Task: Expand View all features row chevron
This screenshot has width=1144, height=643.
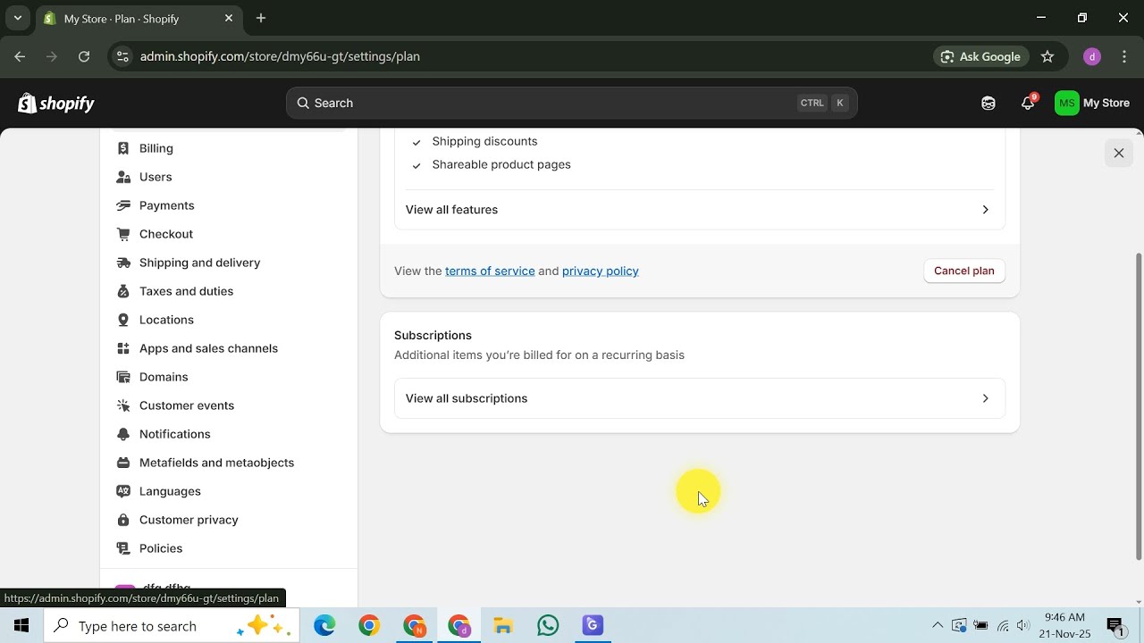Action: pyautogui.click(x=985, y=210)
